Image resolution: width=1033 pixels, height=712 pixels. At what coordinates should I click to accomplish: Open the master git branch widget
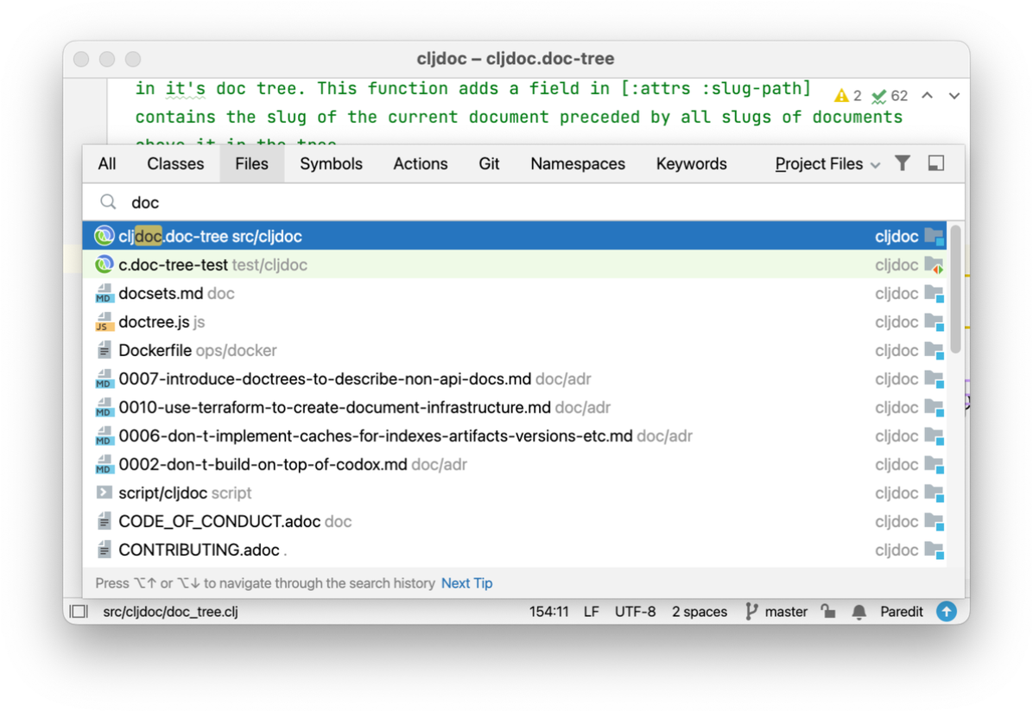(x=776, y=612)
